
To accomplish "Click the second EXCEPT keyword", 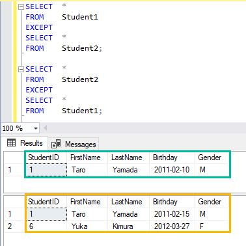I will (39, 90).
